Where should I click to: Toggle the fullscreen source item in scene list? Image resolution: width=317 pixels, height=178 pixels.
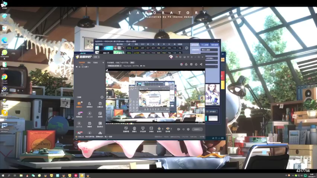tap(86, 67)
